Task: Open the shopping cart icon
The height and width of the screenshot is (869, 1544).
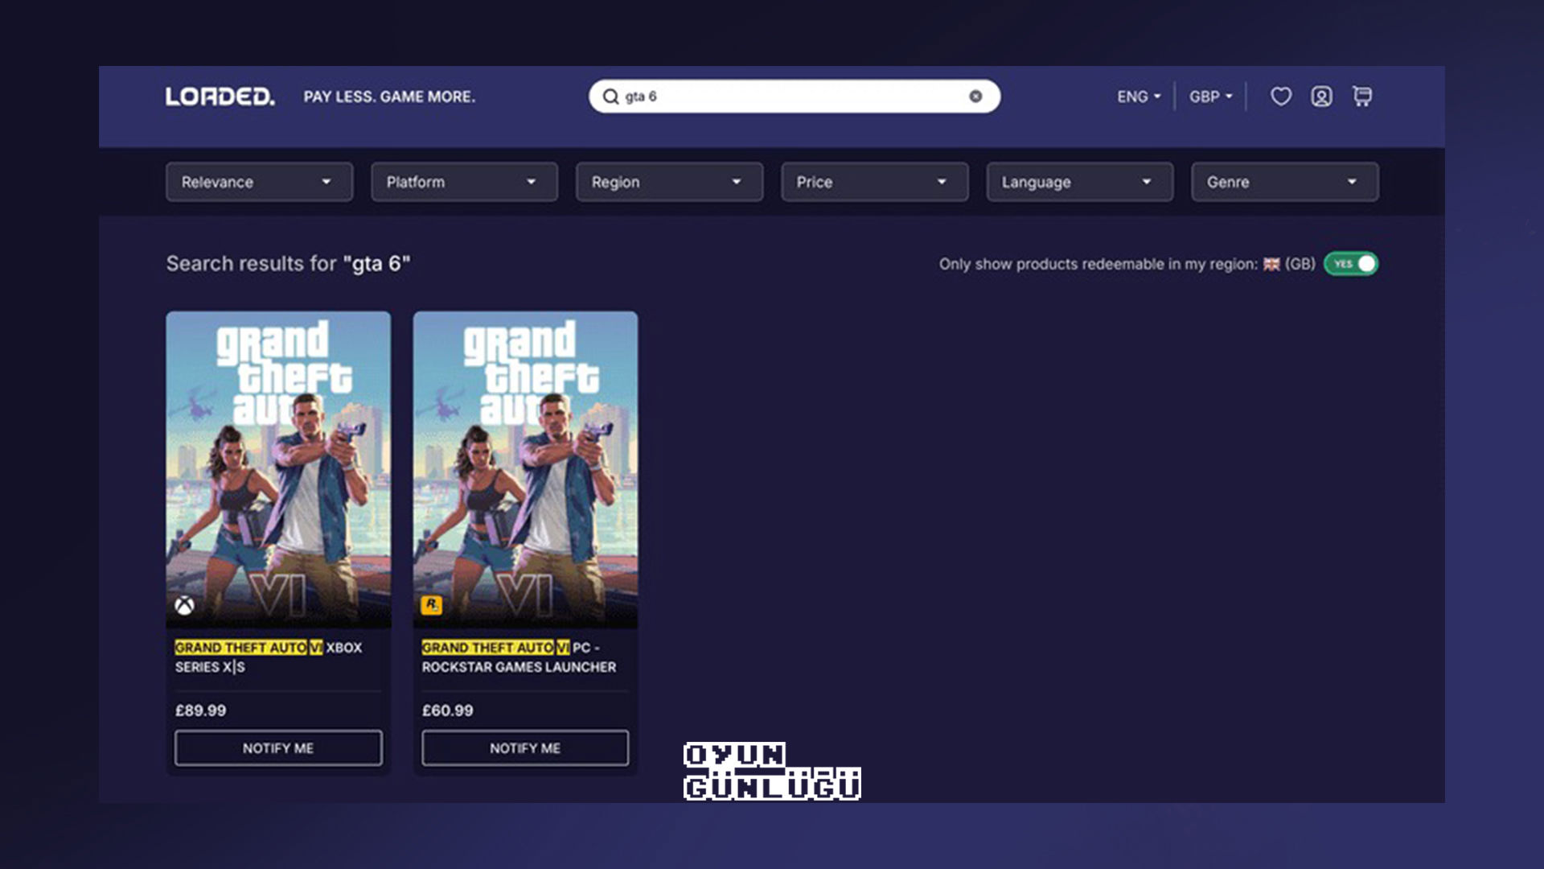Action: tap(1362, 97)
